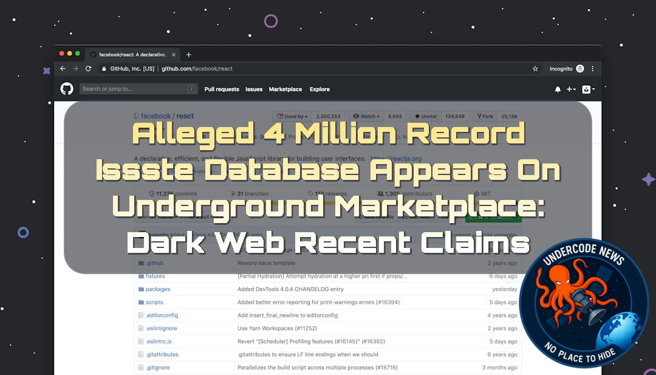Open the 6,643 watchers count

point(395,116)
